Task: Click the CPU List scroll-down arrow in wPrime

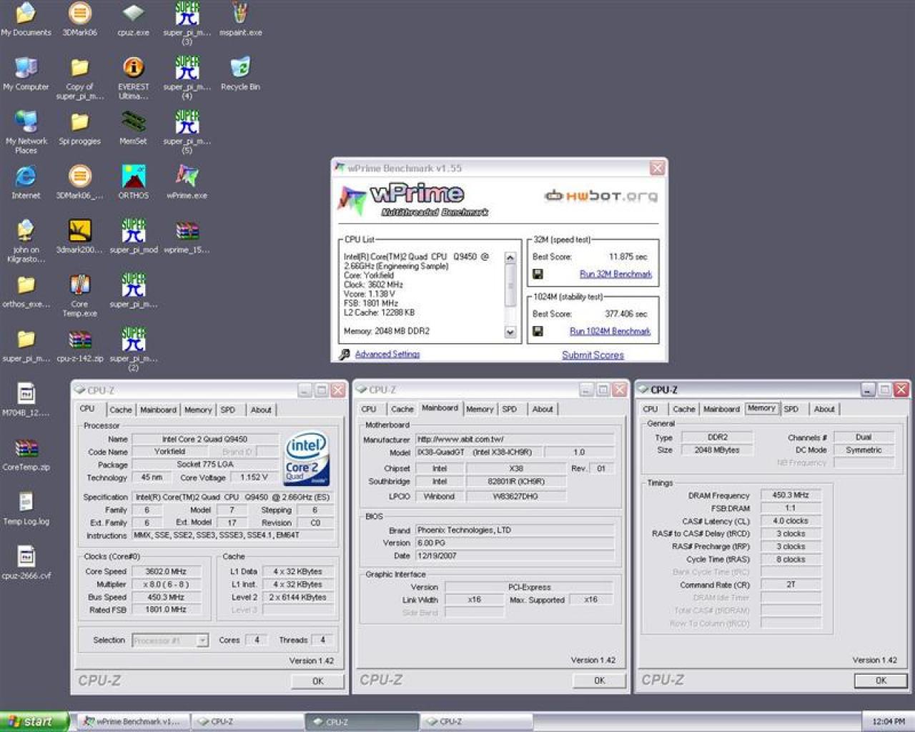Action: click(510, 332)
